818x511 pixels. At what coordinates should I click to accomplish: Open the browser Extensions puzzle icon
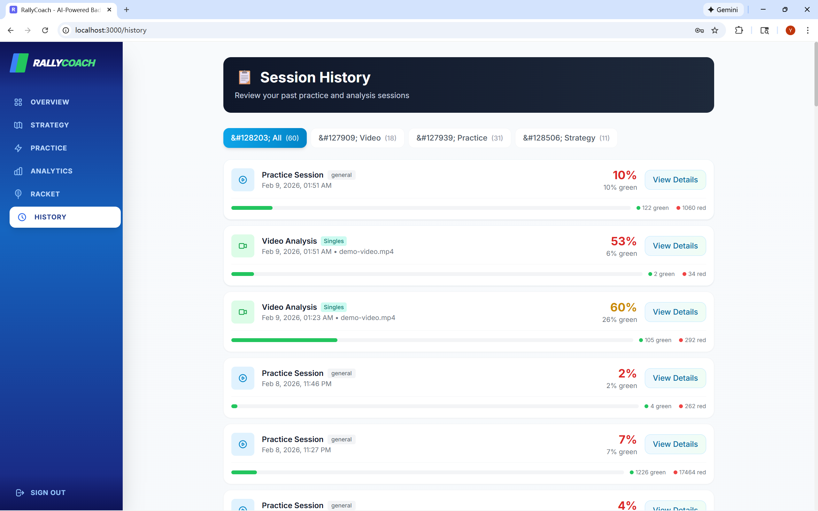[x=739, y=30]
